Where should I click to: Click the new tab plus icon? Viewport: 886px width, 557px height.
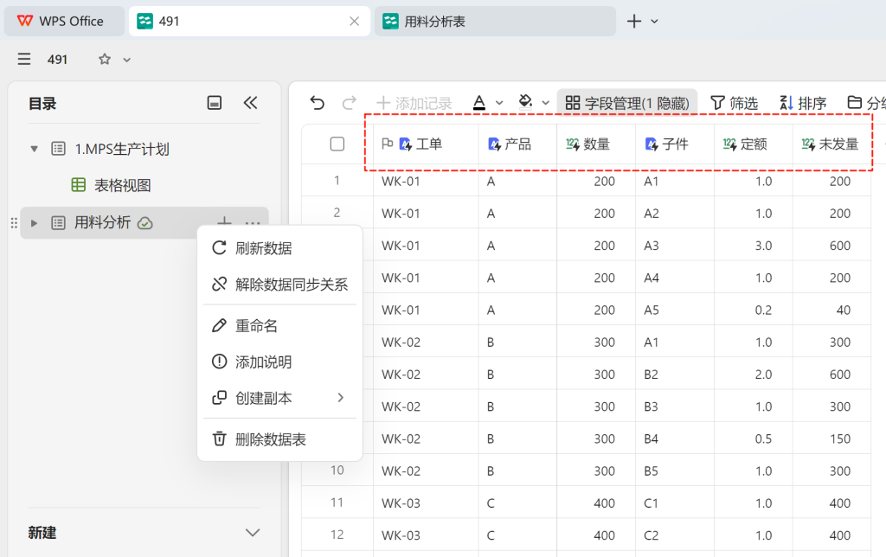pos(634,22)
